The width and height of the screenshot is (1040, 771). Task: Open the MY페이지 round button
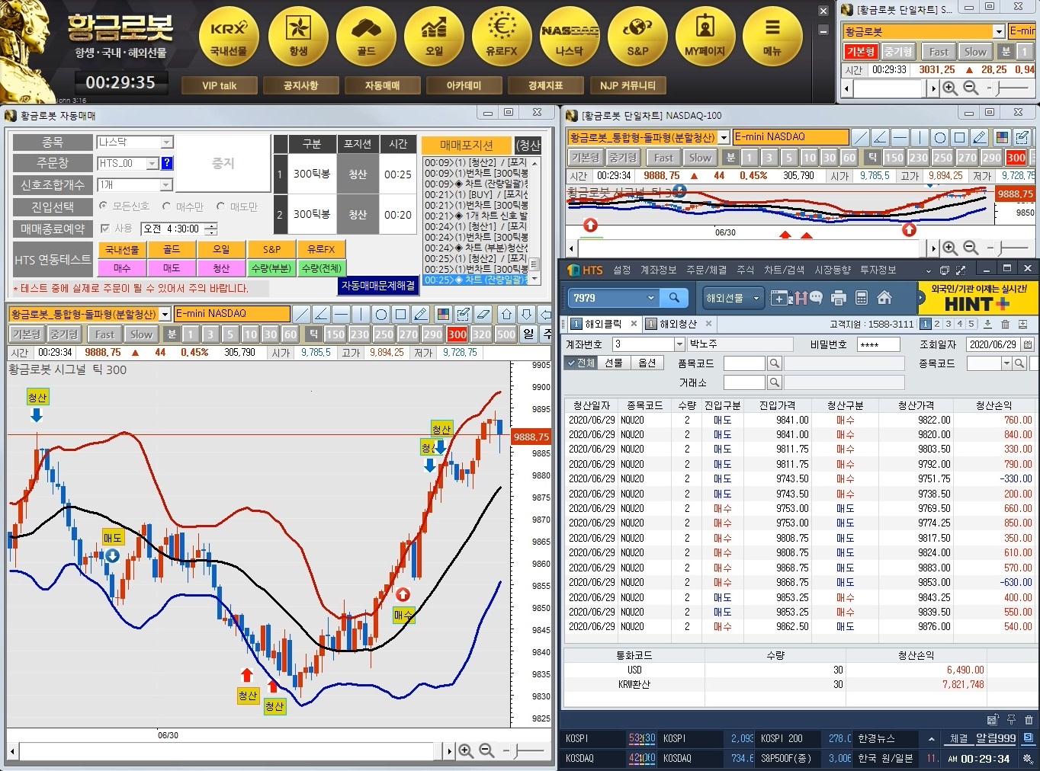point(705,36)
